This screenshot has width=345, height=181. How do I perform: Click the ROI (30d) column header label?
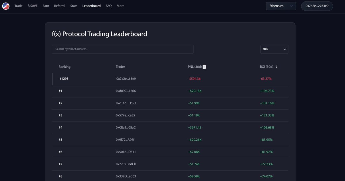pyautogui.click(x=266, y=67)
